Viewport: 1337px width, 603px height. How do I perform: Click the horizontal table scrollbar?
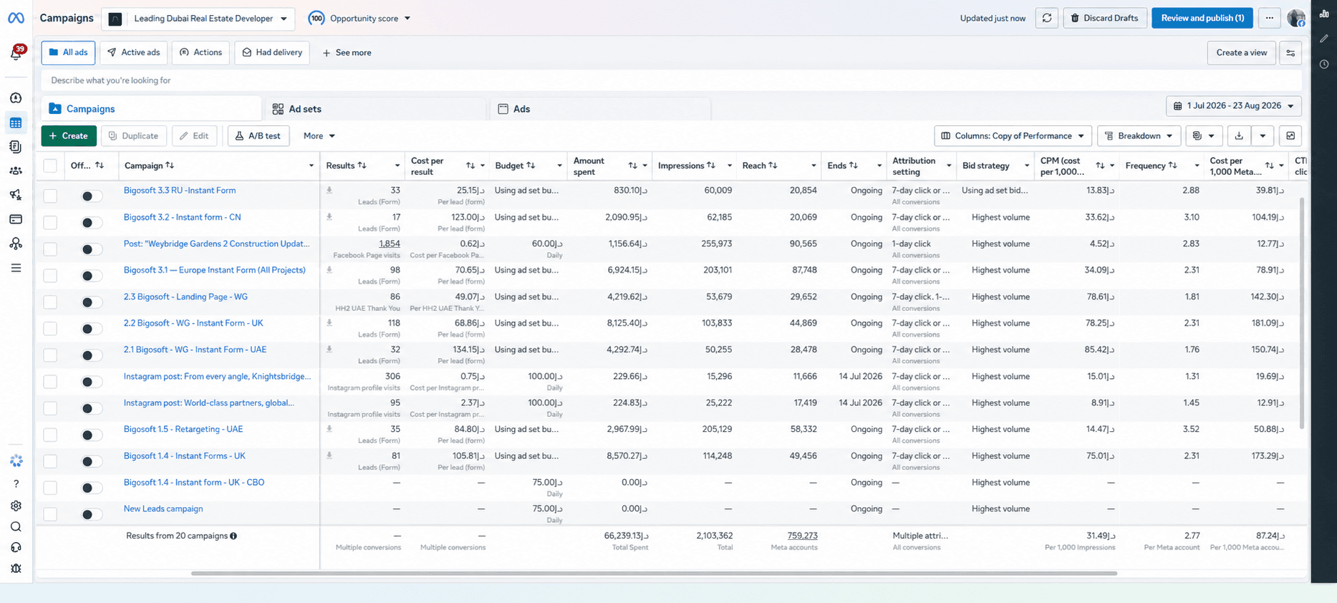coord(654,574)
